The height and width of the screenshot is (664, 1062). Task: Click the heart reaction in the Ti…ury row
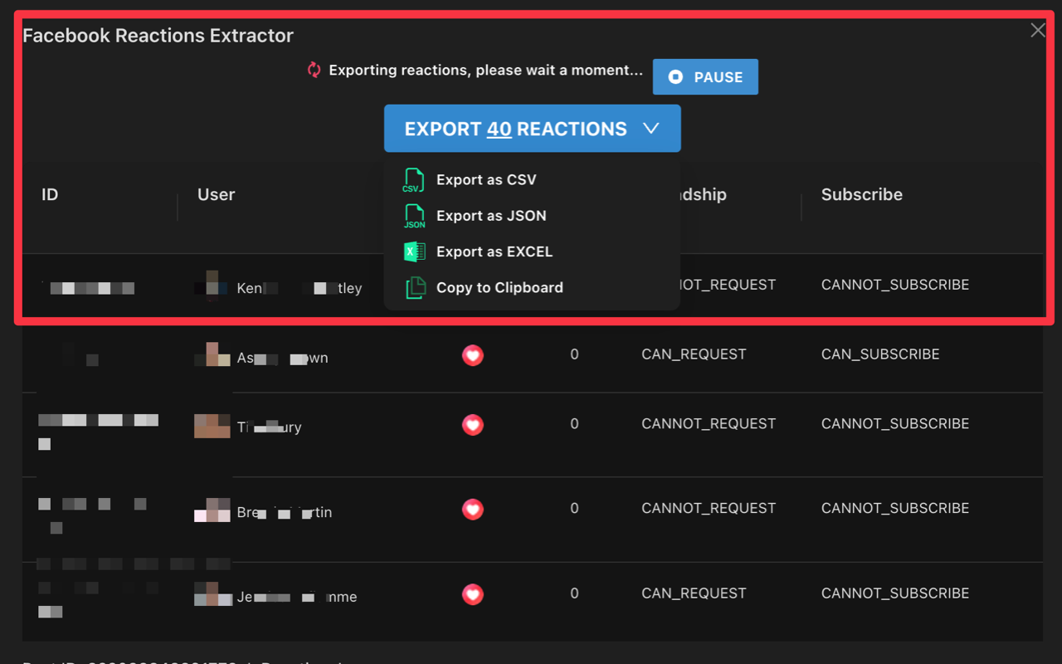pyautogui.click(x=473, y=425)
